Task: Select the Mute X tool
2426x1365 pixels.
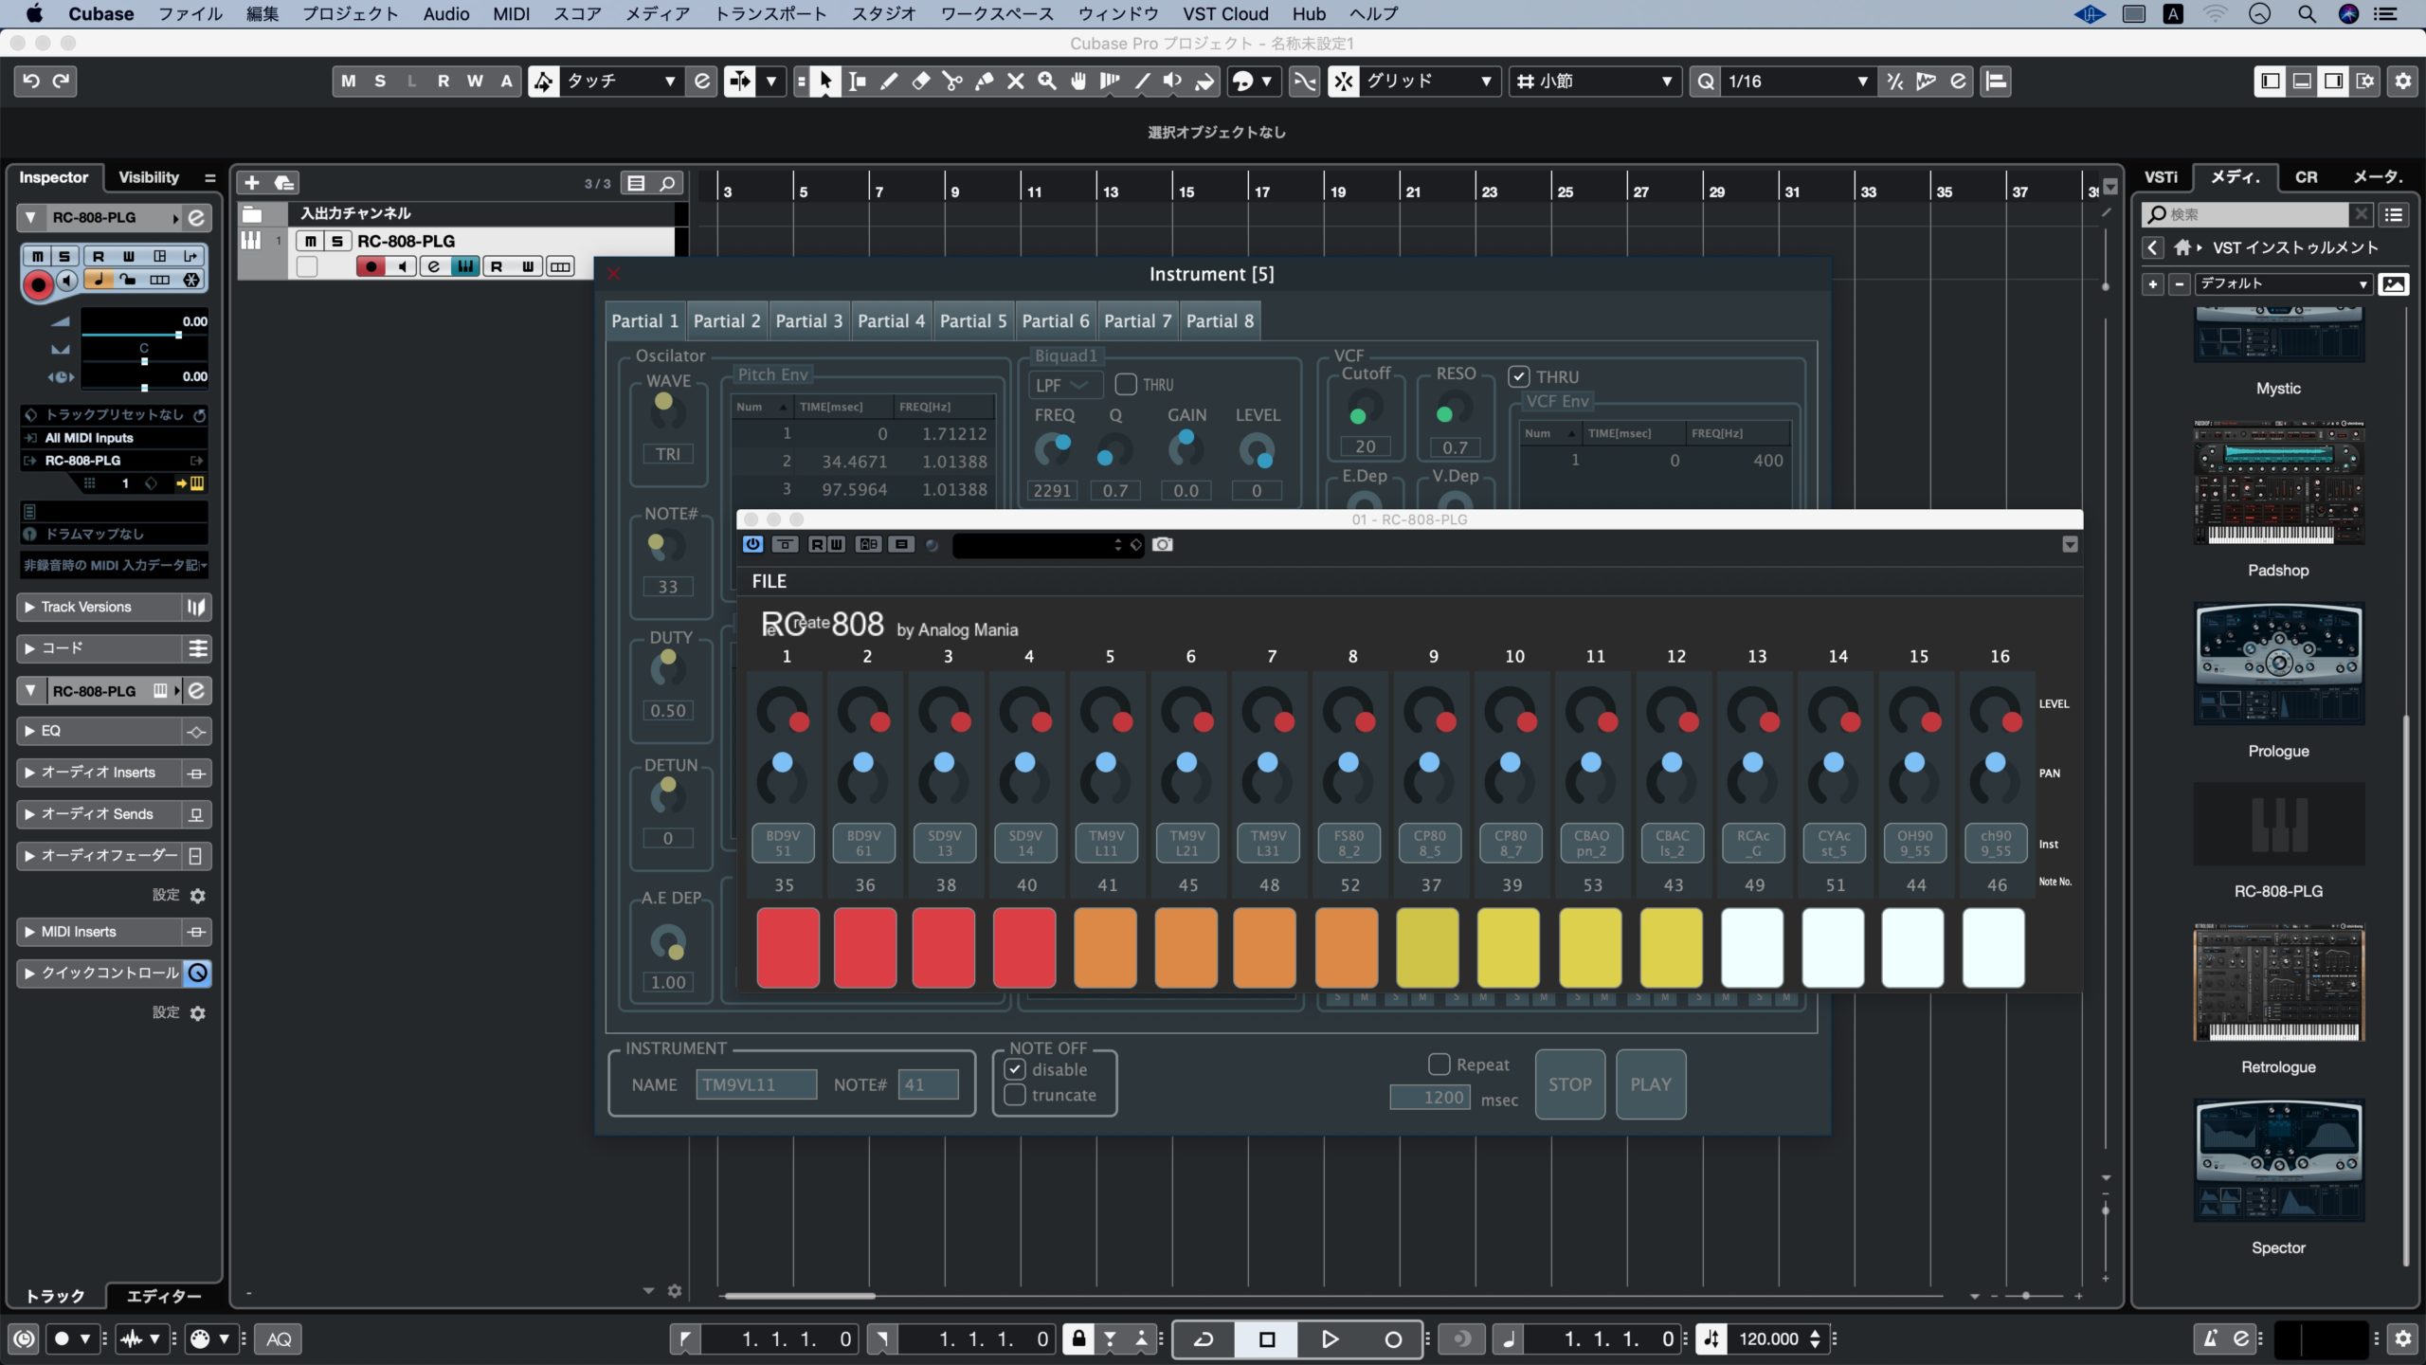Action: point(1015,82)
